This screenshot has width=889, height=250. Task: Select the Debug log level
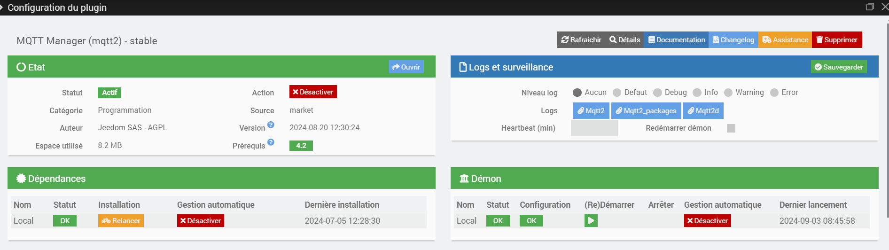click(657, 93)
